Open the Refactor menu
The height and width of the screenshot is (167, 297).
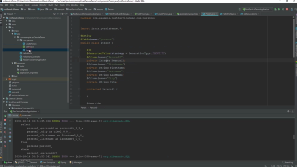pos(43,5)
